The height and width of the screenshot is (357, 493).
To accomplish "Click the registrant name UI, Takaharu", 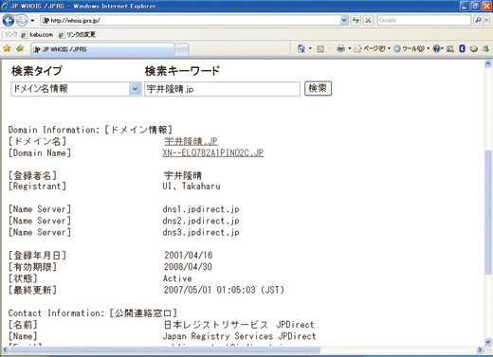I will pos(192,187).
